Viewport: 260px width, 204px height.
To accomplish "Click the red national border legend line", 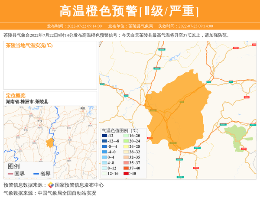I will pos(10,174).
